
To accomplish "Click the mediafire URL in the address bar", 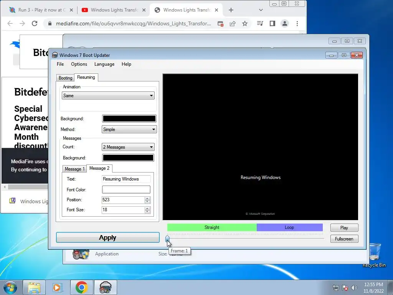I will (133, 23).
